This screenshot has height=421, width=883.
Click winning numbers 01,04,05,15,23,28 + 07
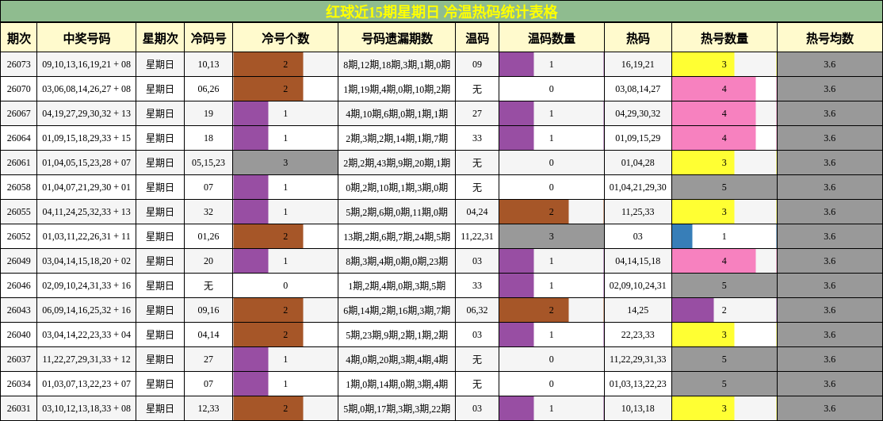click(x=86, y=163)
